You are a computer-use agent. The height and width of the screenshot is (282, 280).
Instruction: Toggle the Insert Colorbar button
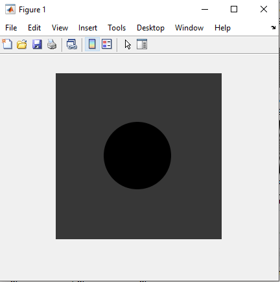coord(92,44)
